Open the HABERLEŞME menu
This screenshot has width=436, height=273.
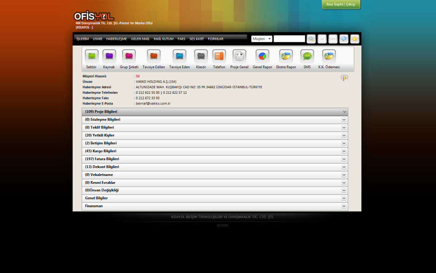pyautogui.click(x=116, y=39)
